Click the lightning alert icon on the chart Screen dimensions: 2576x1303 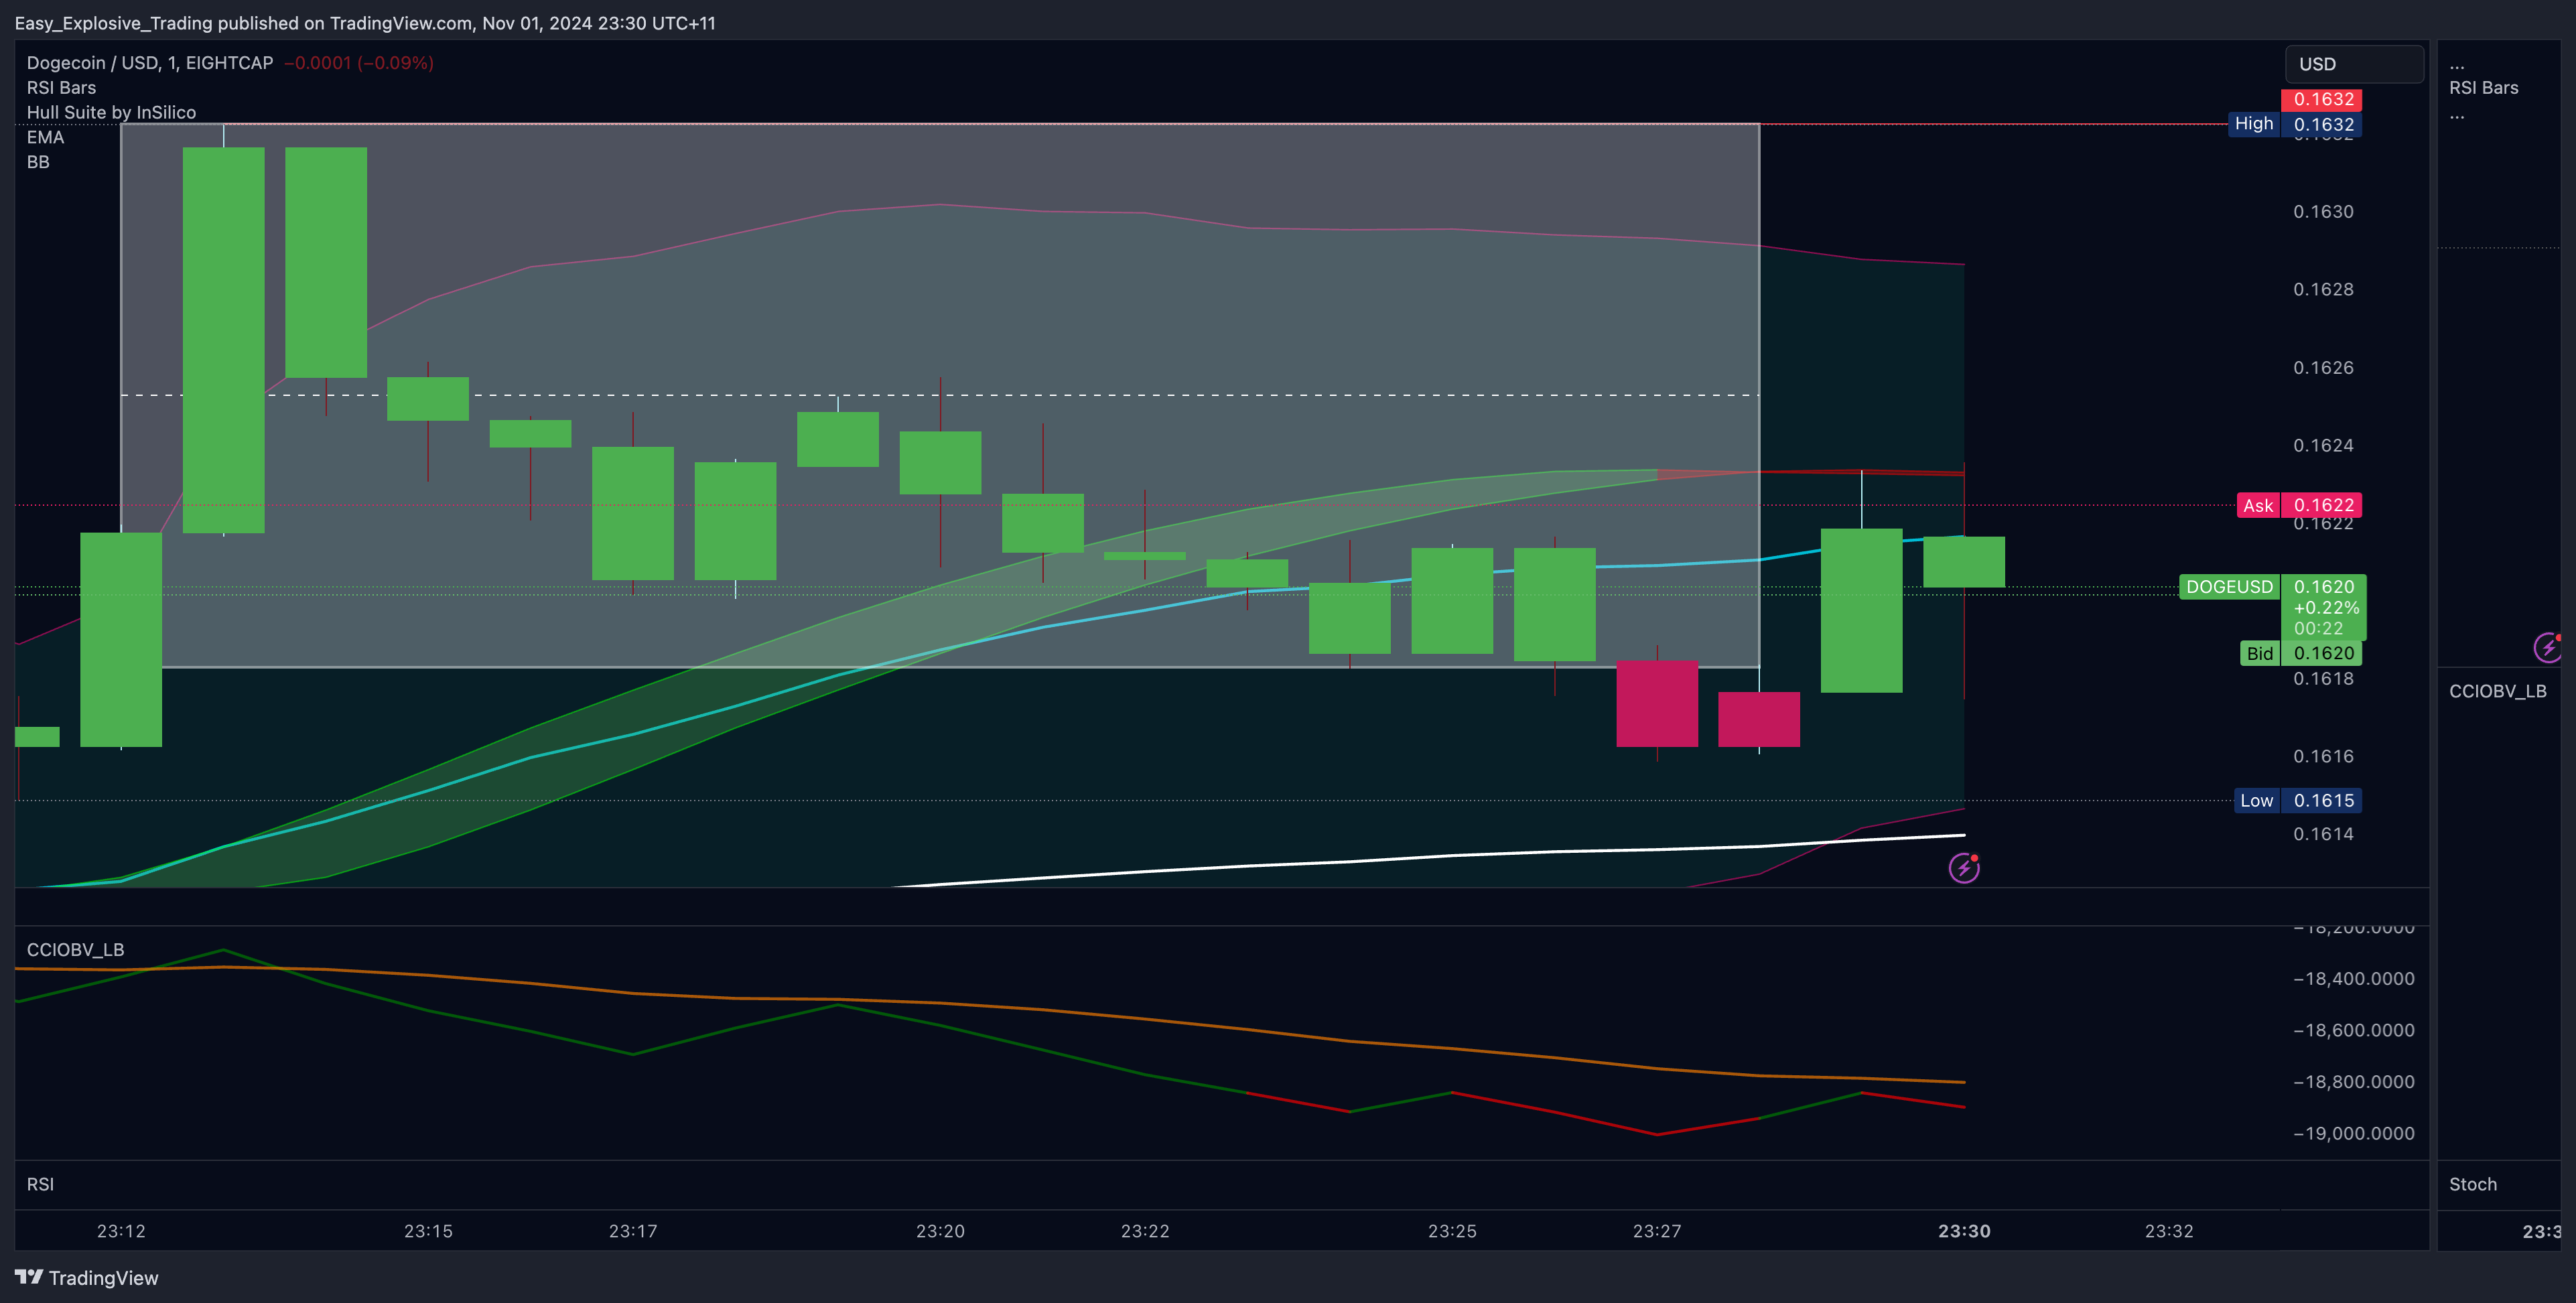[1964, 868]
